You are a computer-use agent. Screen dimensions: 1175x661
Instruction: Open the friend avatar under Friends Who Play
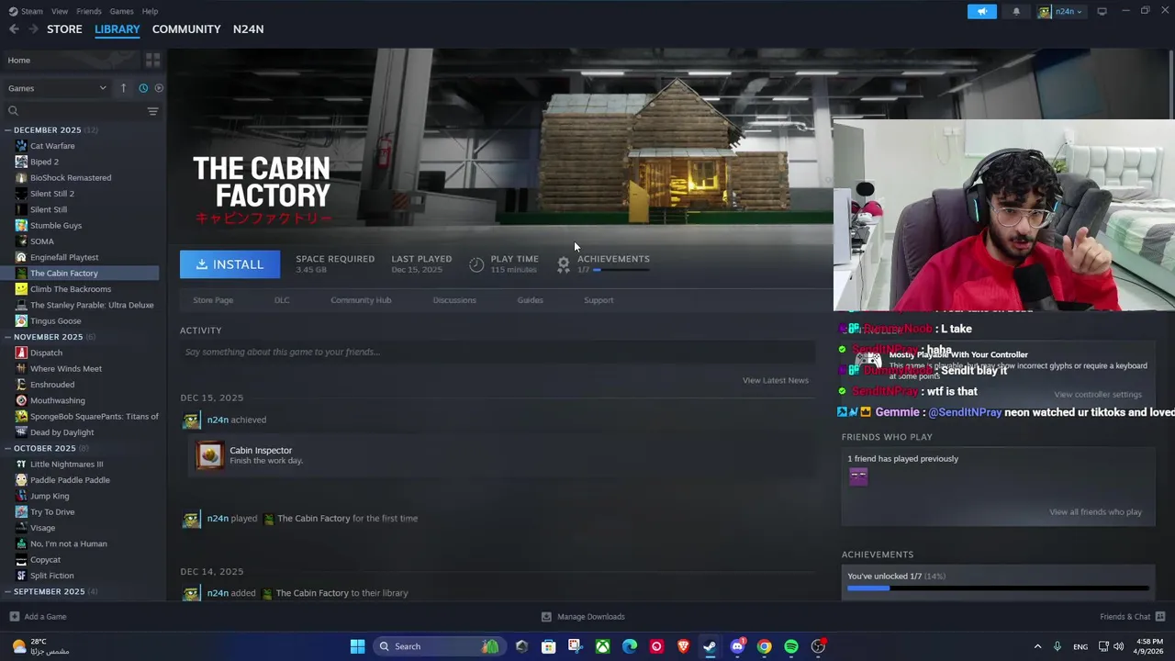coord(858,476)
